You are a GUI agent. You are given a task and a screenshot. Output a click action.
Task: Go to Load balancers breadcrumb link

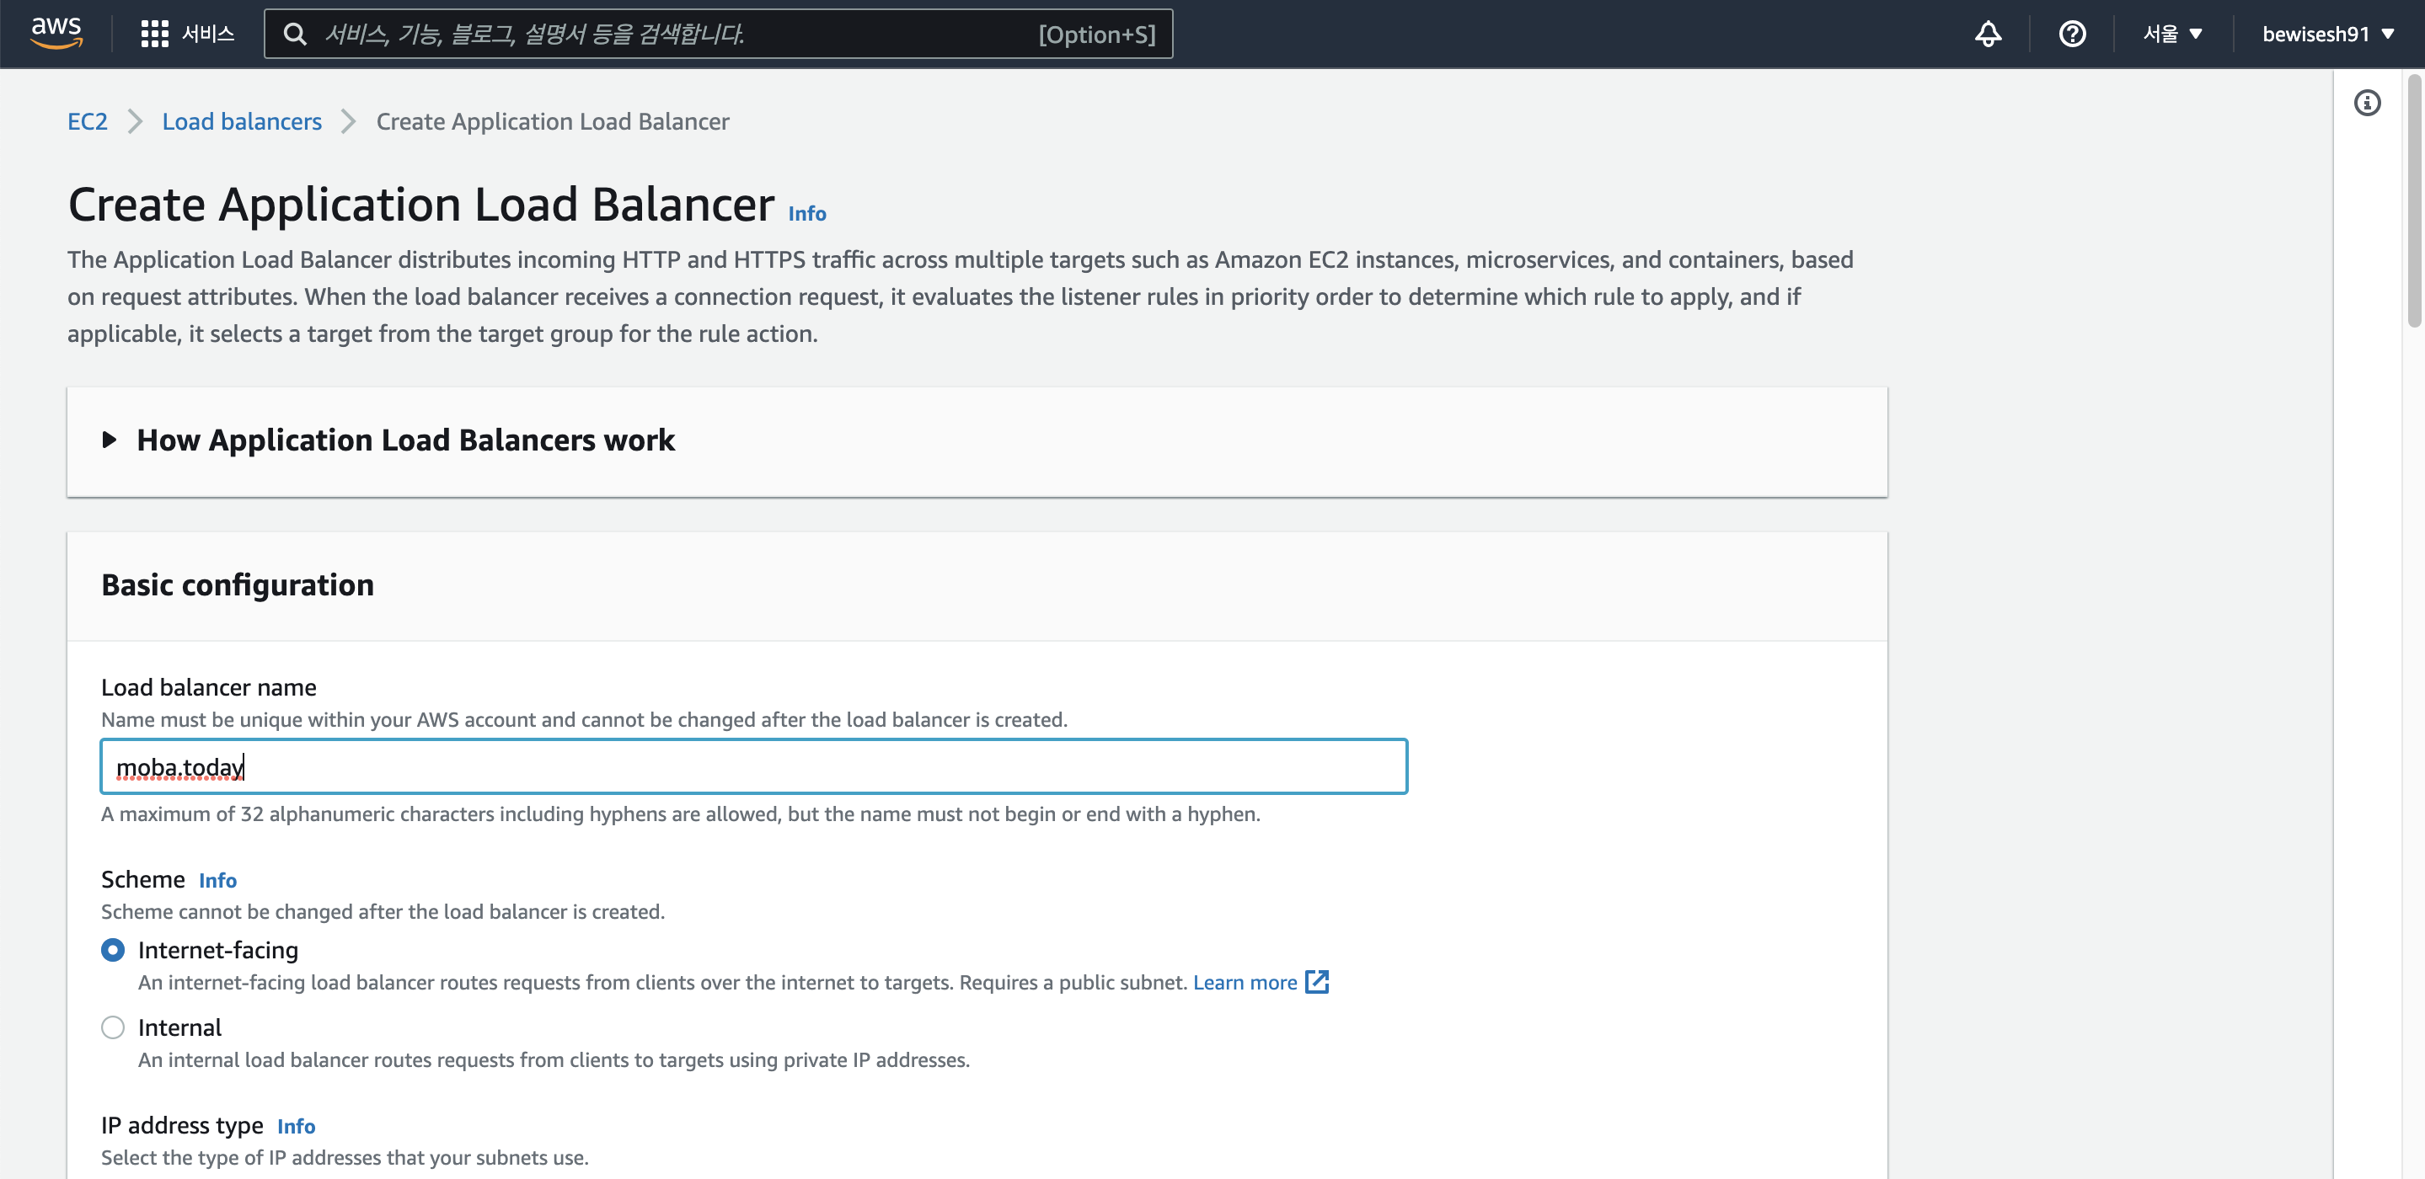point(242,121)
